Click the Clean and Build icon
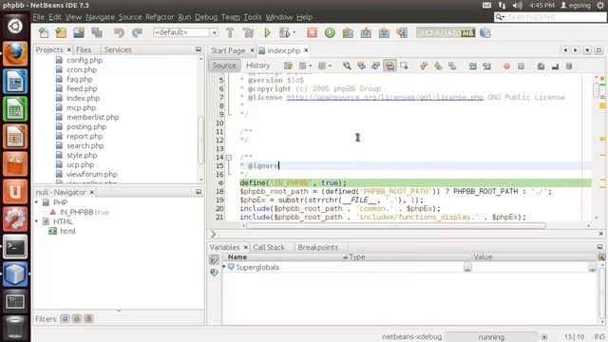Screen dimensions: 608x342 248,33
